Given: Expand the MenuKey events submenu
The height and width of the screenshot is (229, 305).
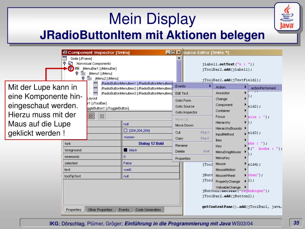Looking at the screenshot, I should [x=231, y=158].
